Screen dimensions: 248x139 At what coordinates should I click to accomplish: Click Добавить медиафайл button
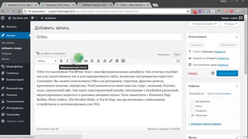coord(51,53)
